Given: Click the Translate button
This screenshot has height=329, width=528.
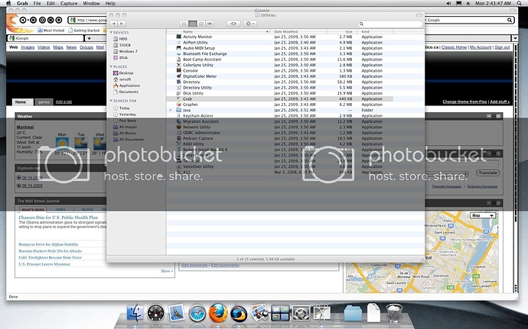Looking at the screenshot, I should (x=487, y=173).
